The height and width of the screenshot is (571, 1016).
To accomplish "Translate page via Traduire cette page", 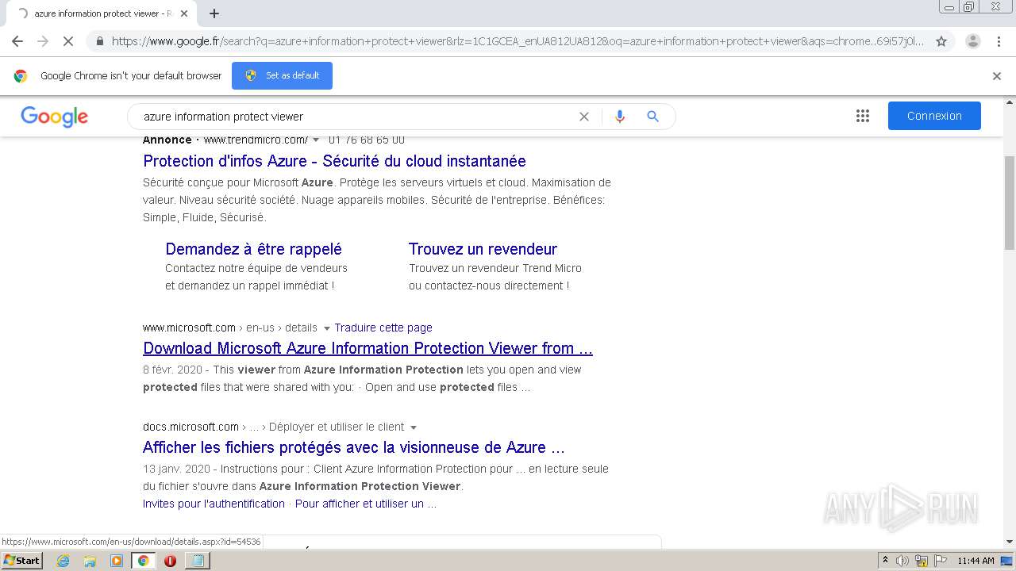I will point(383,328).
